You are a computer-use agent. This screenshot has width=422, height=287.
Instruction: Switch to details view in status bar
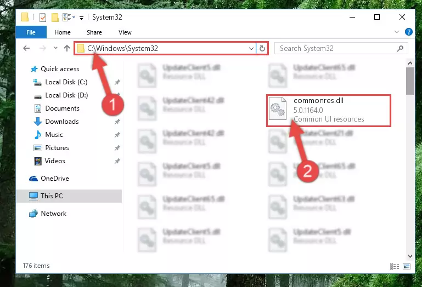click(x=395, y=266)
